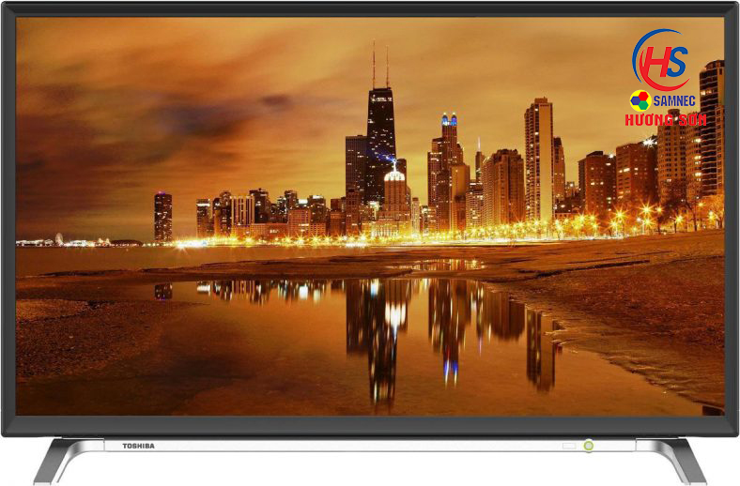
Task: Click the left silver stand leg
Action: point(58,461)
